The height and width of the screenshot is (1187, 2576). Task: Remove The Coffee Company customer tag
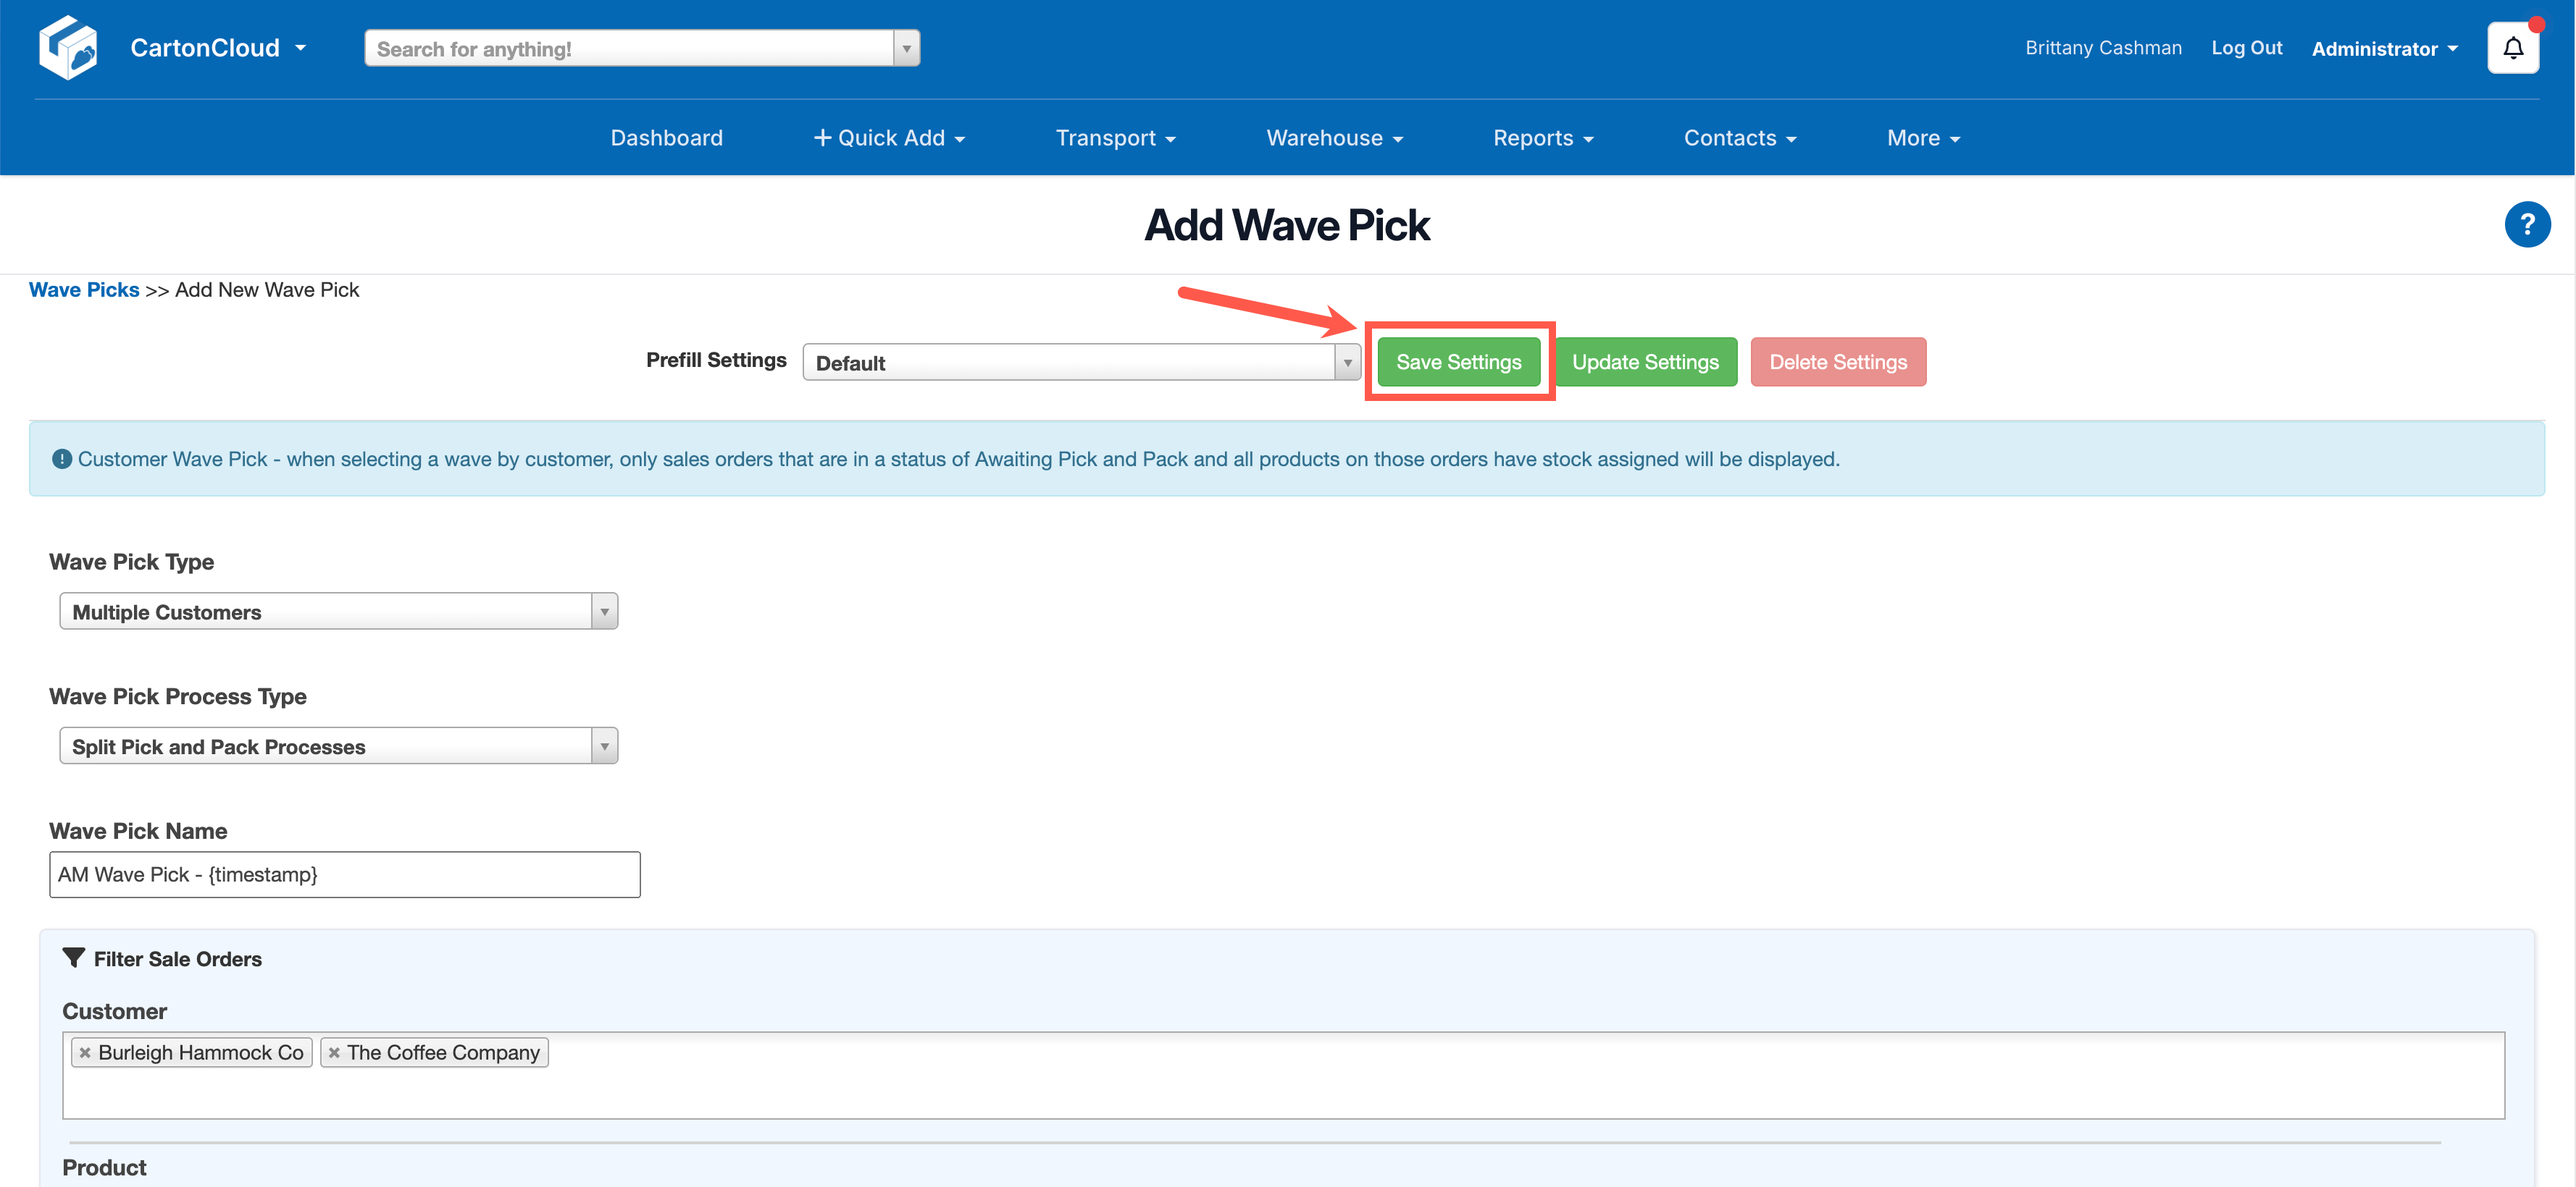(x=334, y=1052)
